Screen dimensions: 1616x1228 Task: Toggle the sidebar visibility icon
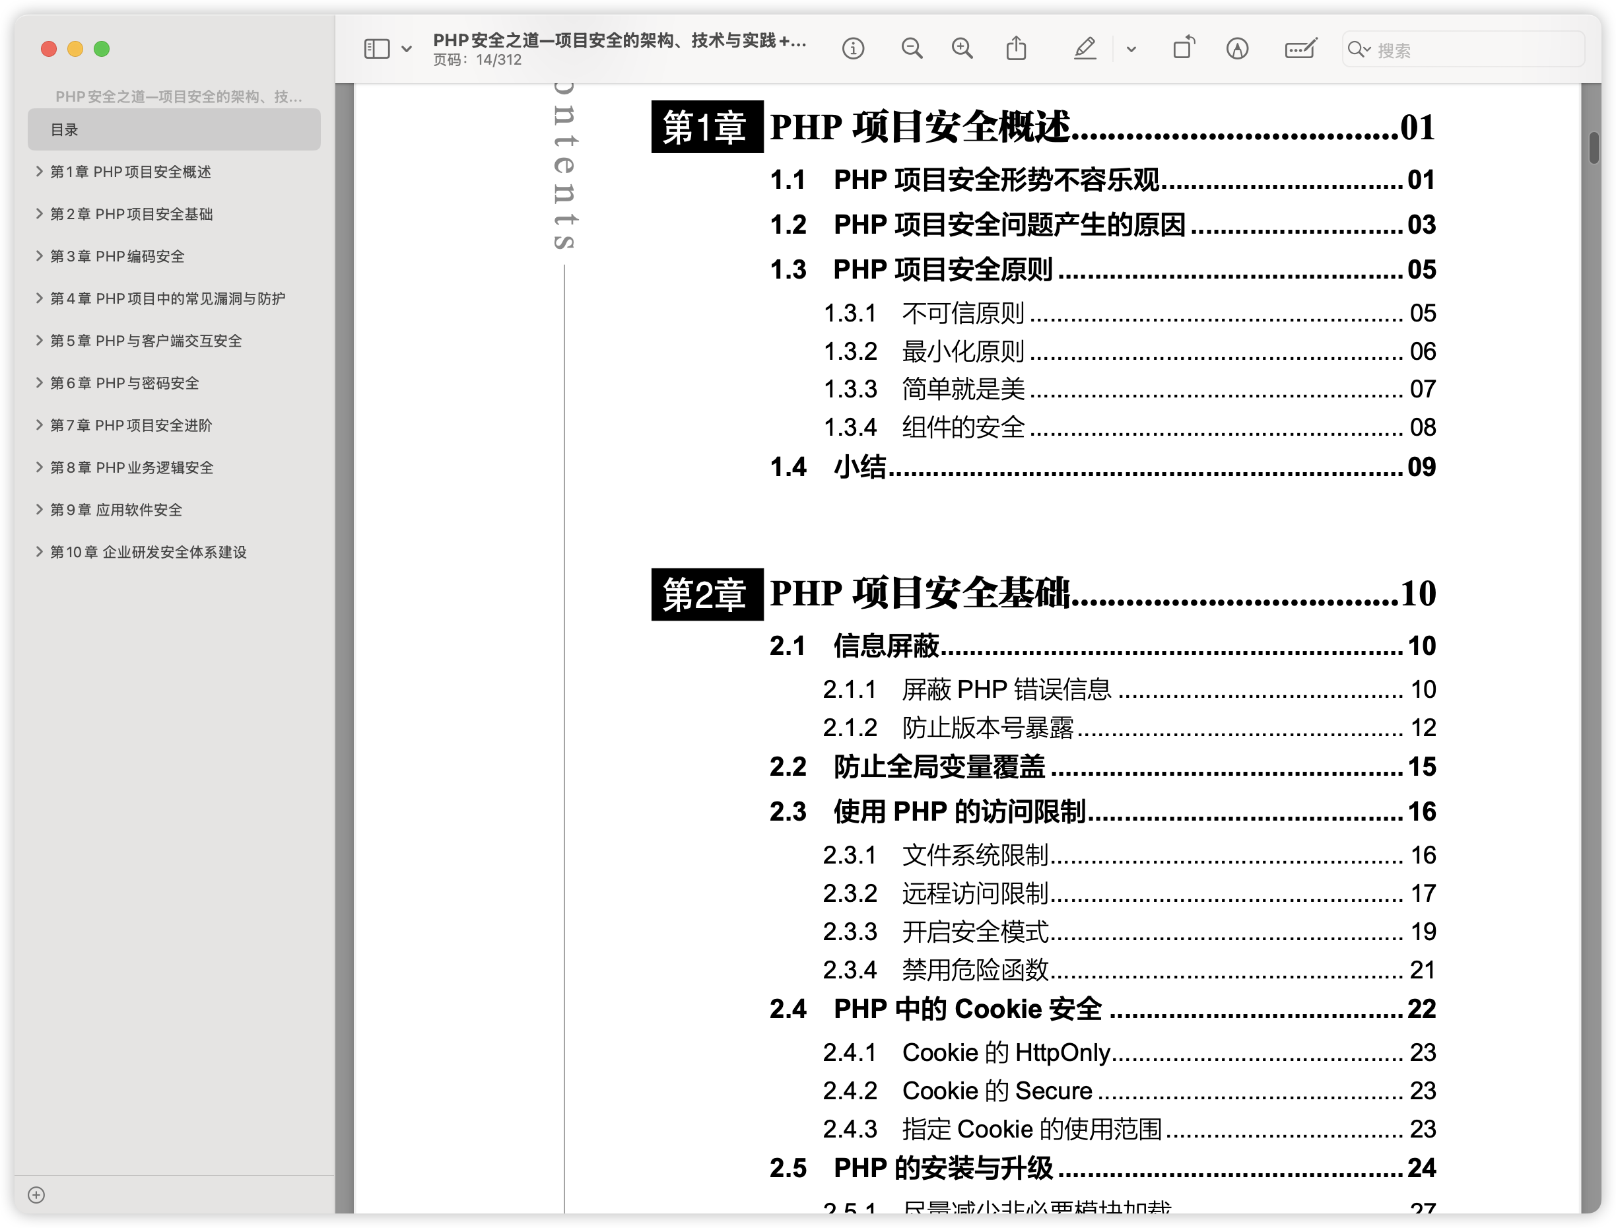coord(376,48)
